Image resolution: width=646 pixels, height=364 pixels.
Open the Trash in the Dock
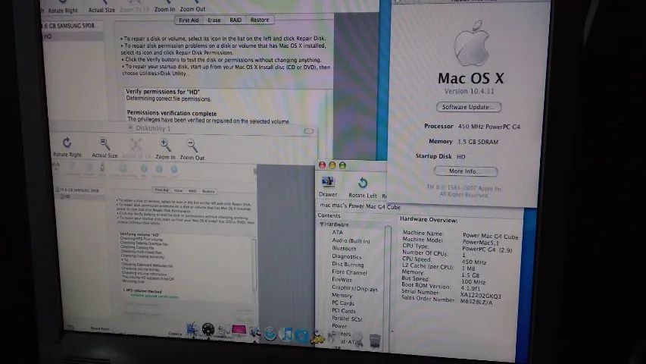pos(375,341)
